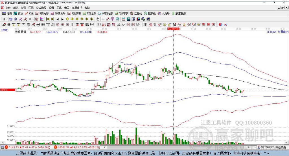Click the stock name 长源电力

click(283, 32)
